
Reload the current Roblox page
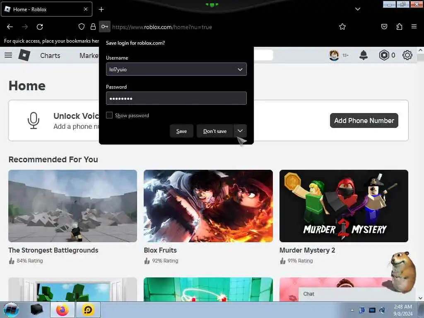click(x=40, y=27)
